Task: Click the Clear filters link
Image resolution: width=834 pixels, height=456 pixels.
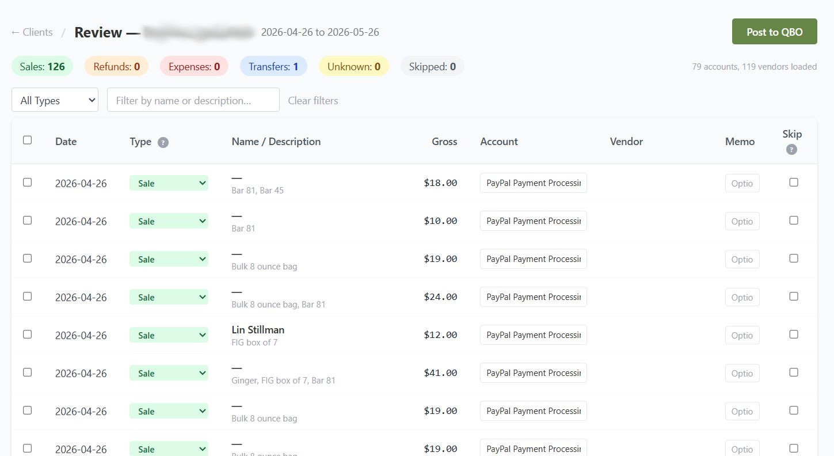Action: (313, 100)
